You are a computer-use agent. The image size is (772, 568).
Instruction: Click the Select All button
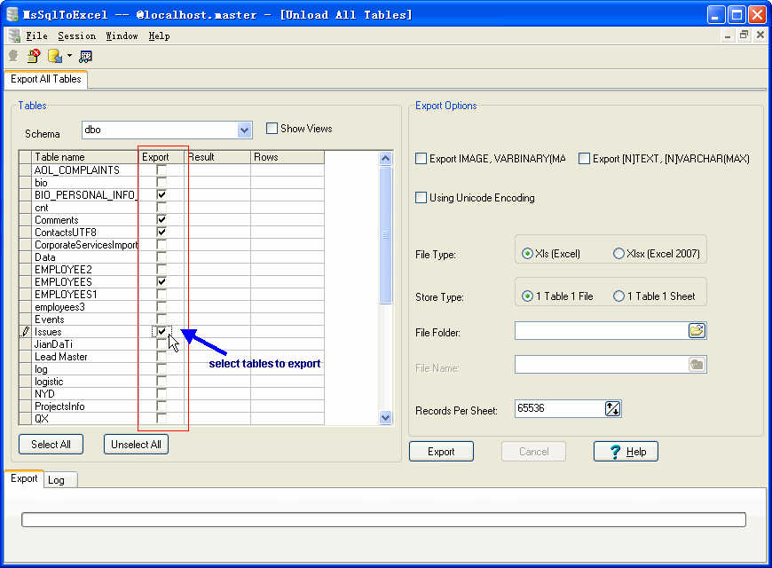[x=51, y=445]
